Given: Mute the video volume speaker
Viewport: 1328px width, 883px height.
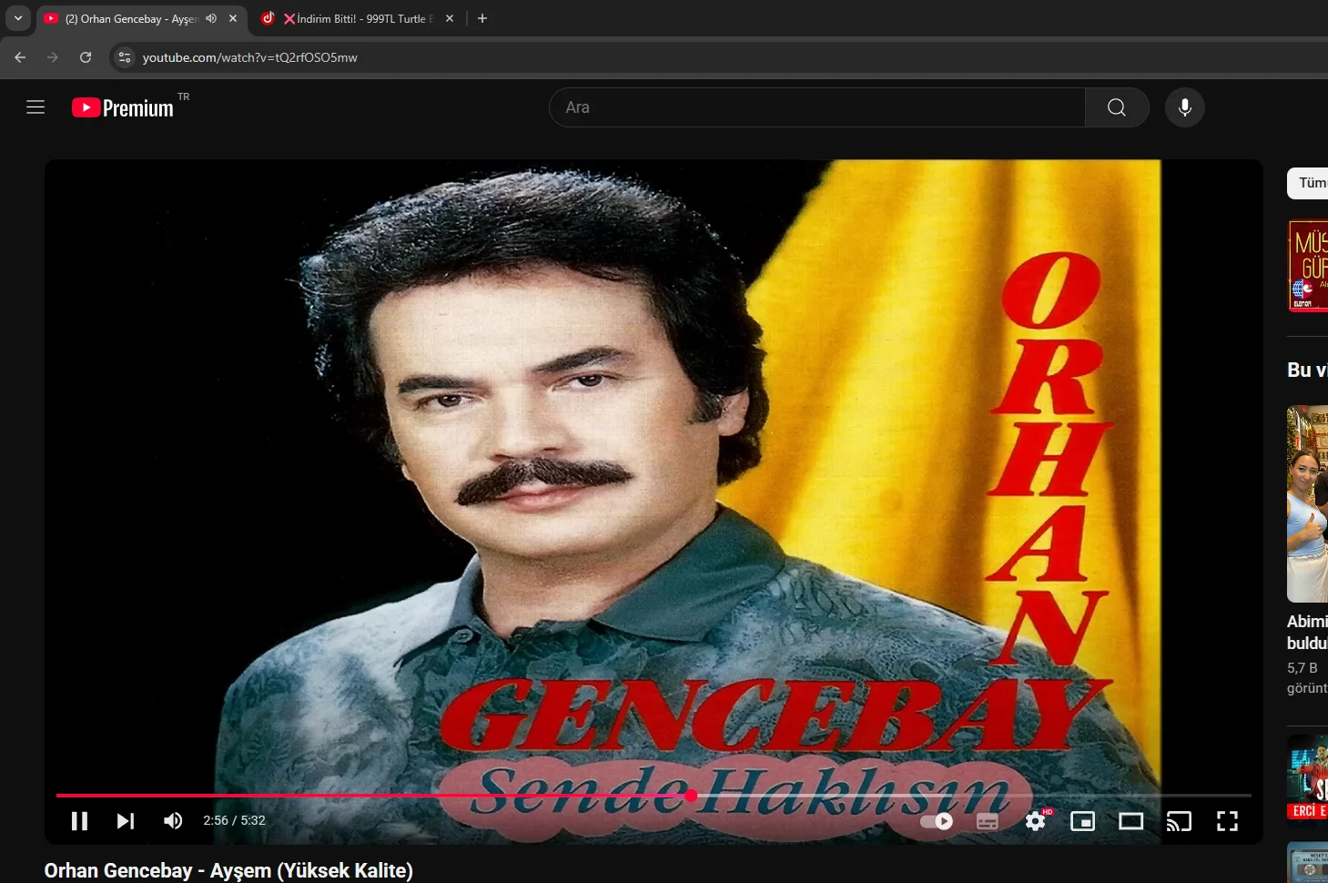Looking at the screenshot, I should (x=173, y=821).
